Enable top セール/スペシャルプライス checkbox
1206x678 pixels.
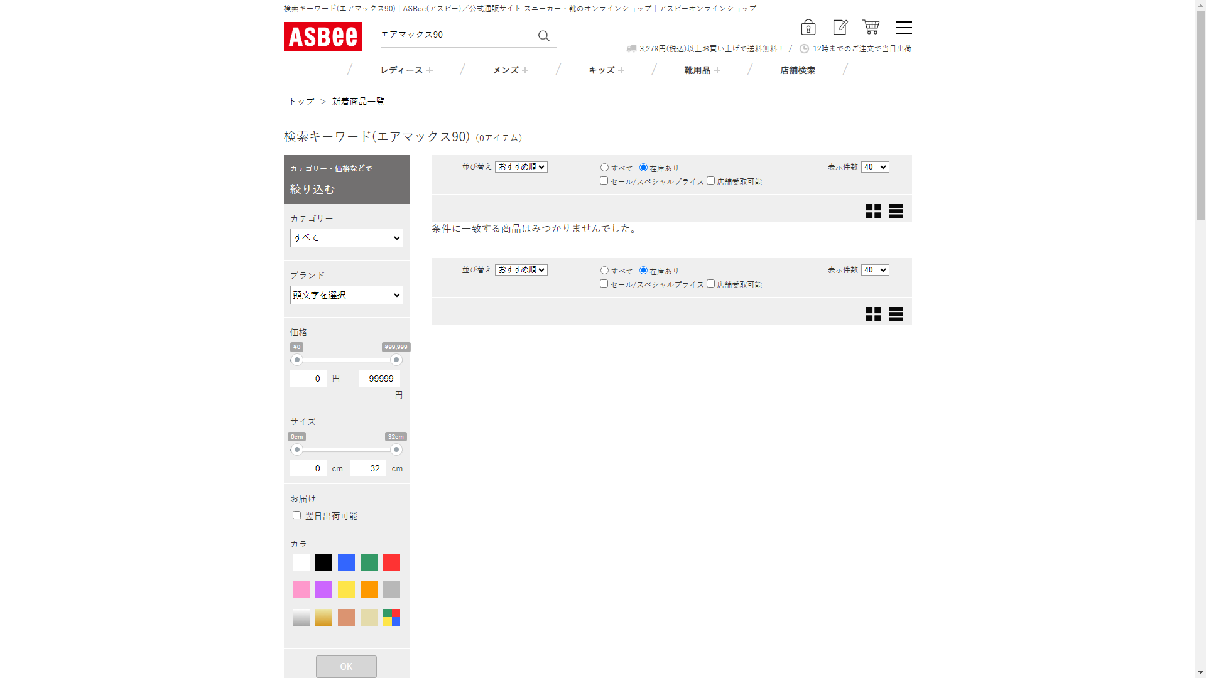pyautogui.click(x=604, y=181)
